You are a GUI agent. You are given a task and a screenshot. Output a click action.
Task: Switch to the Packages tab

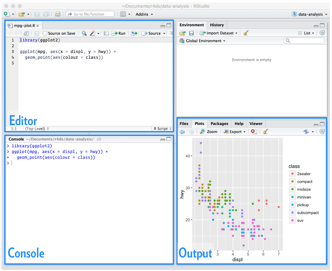[x=219, y=124]
